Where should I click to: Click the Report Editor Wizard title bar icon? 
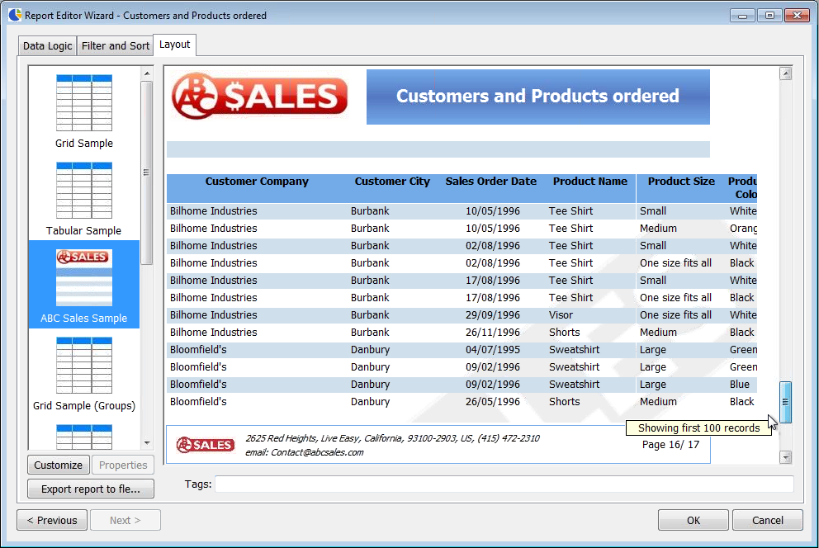(x=14, y=15)
